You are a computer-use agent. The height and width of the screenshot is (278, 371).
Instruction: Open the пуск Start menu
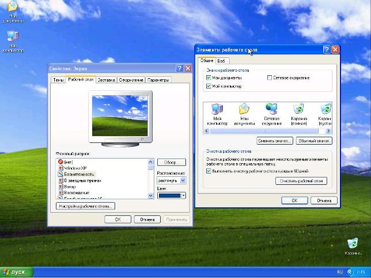16,272
